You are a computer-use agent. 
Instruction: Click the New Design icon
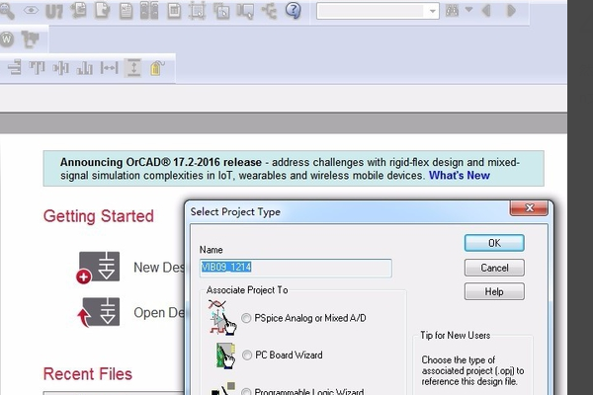tap(99, 267)
